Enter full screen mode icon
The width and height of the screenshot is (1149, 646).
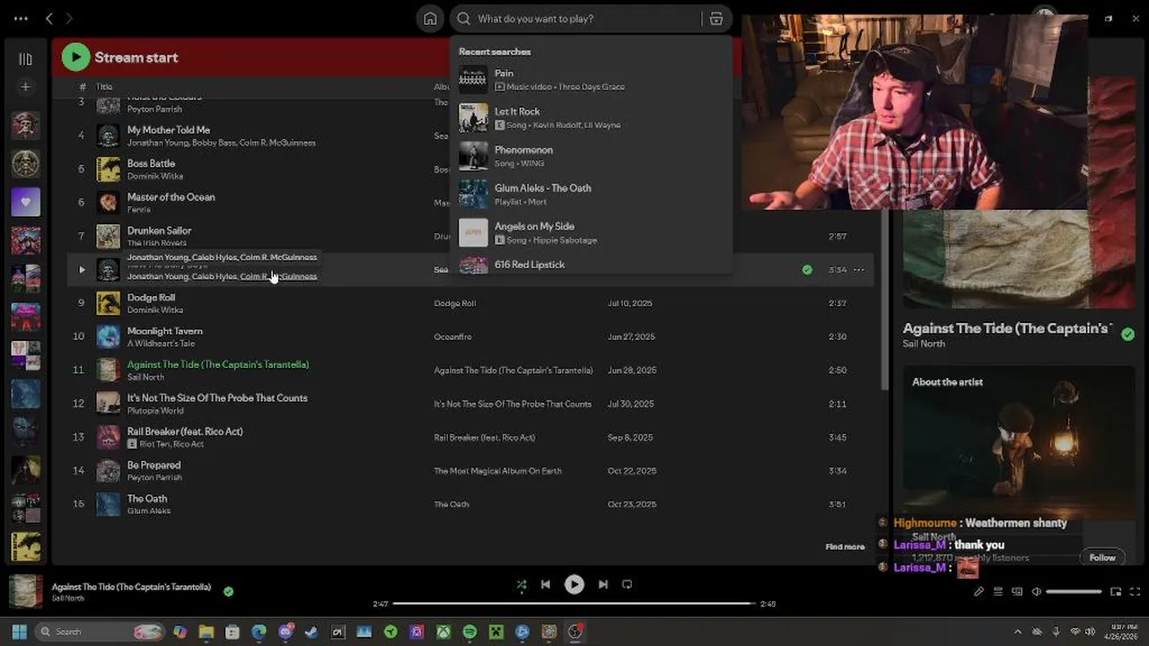(1135, 591)
